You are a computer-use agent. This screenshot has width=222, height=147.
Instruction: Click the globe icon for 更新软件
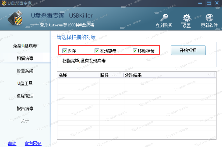(x=209, y=18)
